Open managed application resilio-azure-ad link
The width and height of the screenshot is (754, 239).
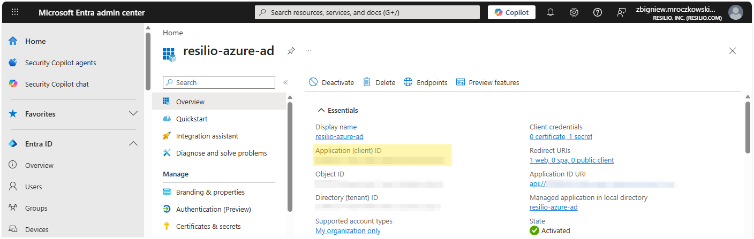coord(553,207)
